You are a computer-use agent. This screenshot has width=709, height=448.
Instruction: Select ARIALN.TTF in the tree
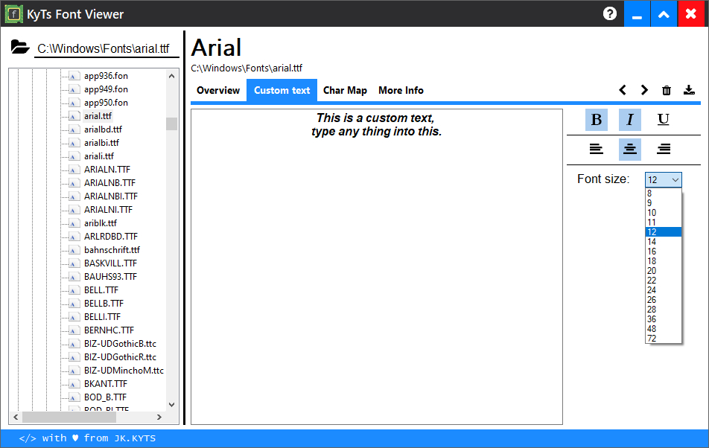coord(107,170)
